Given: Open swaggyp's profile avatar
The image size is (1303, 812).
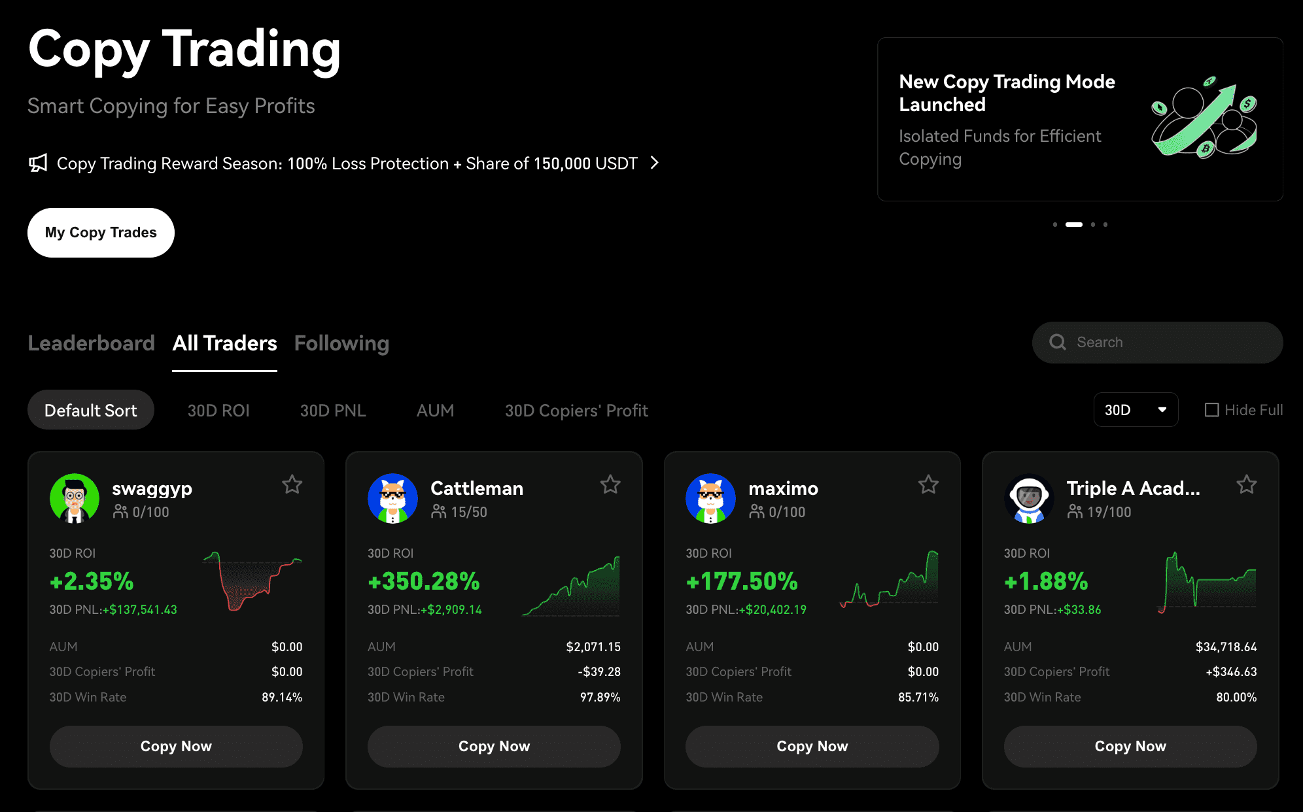Looking at the screenshot, I should click(75, 498).
